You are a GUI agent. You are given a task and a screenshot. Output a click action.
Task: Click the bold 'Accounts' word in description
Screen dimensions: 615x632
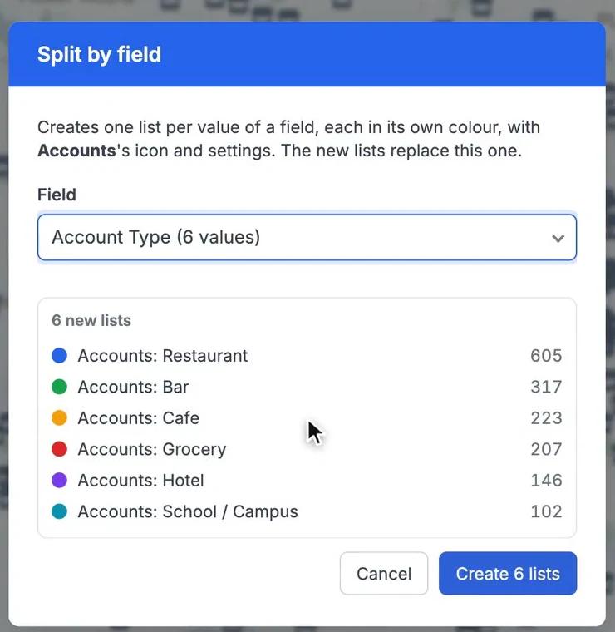(x=77, y=151)
